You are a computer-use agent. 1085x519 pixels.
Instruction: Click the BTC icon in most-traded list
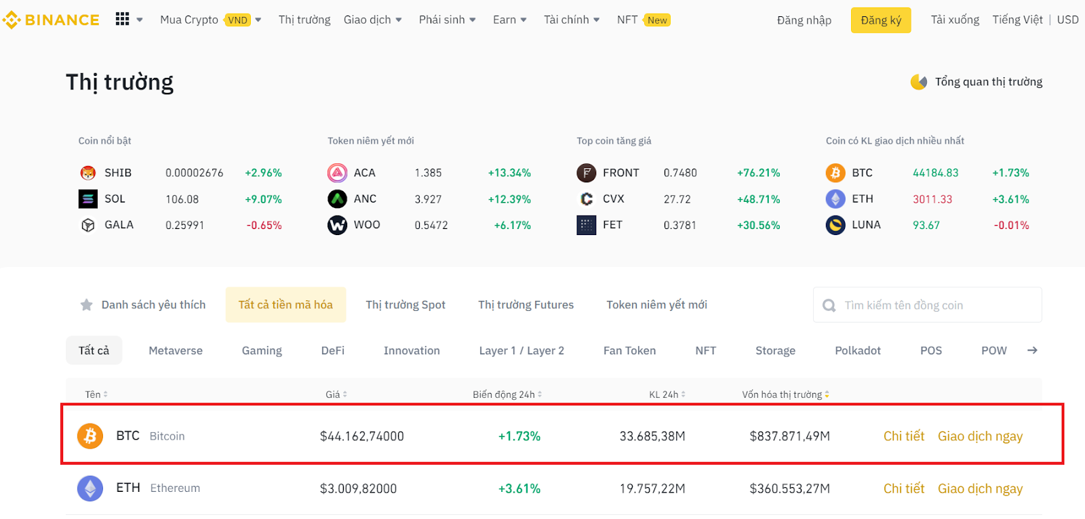(835, 173)
